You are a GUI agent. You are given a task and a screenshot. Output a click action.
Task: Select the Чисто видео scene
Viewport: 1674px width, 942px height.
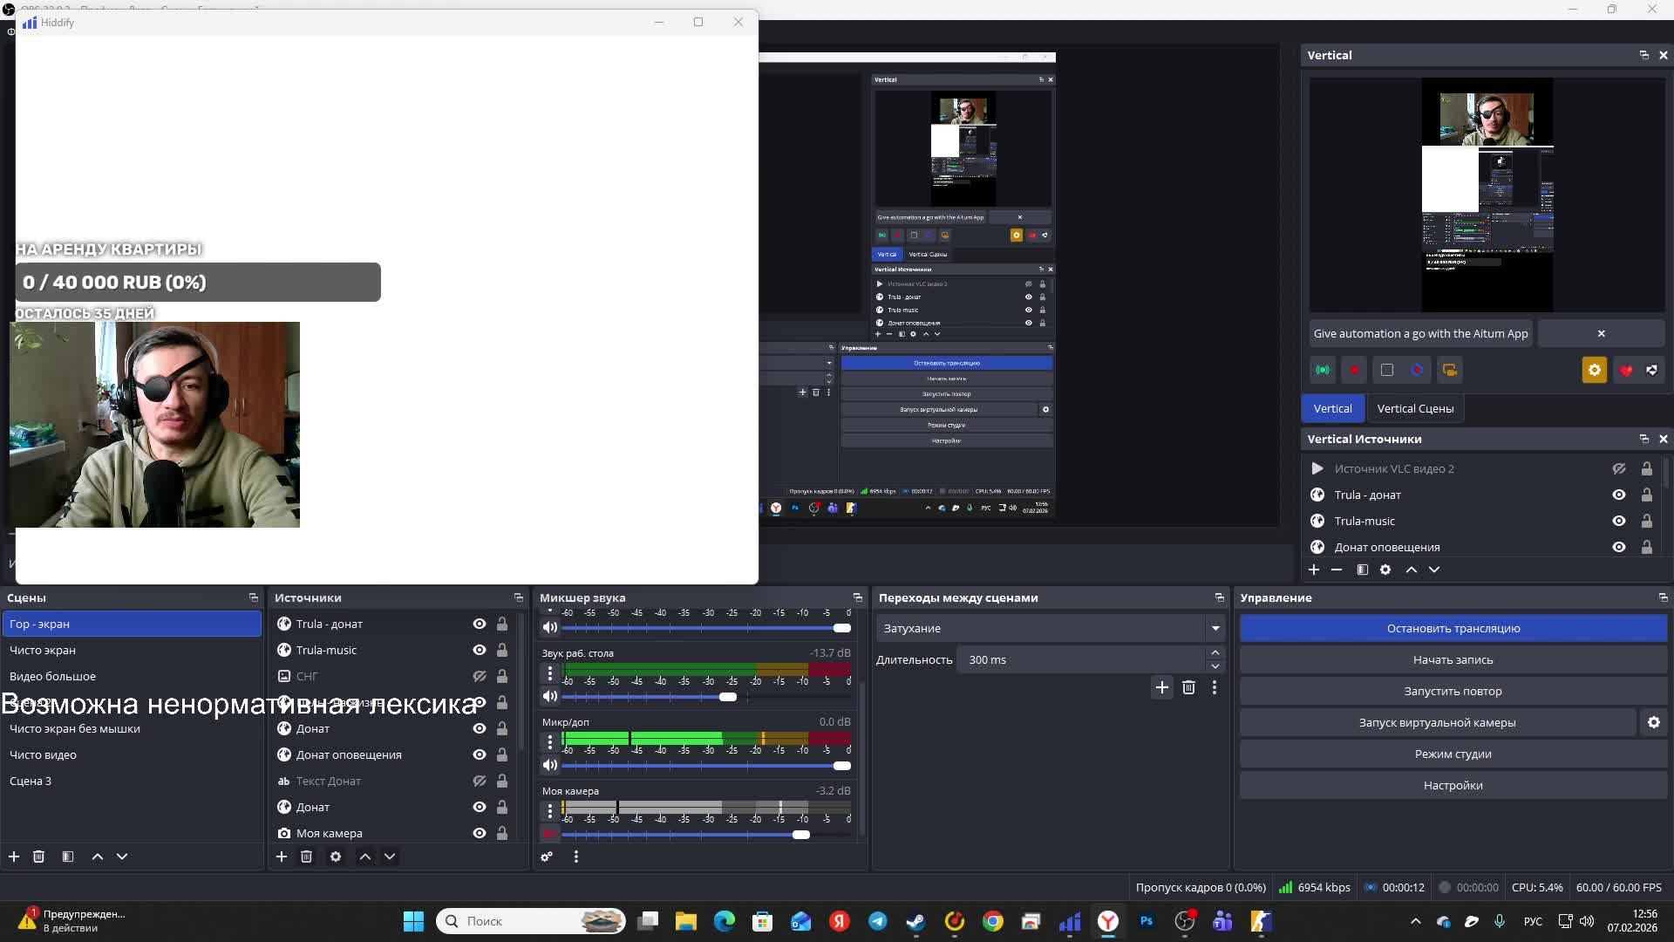pos(44,754)
